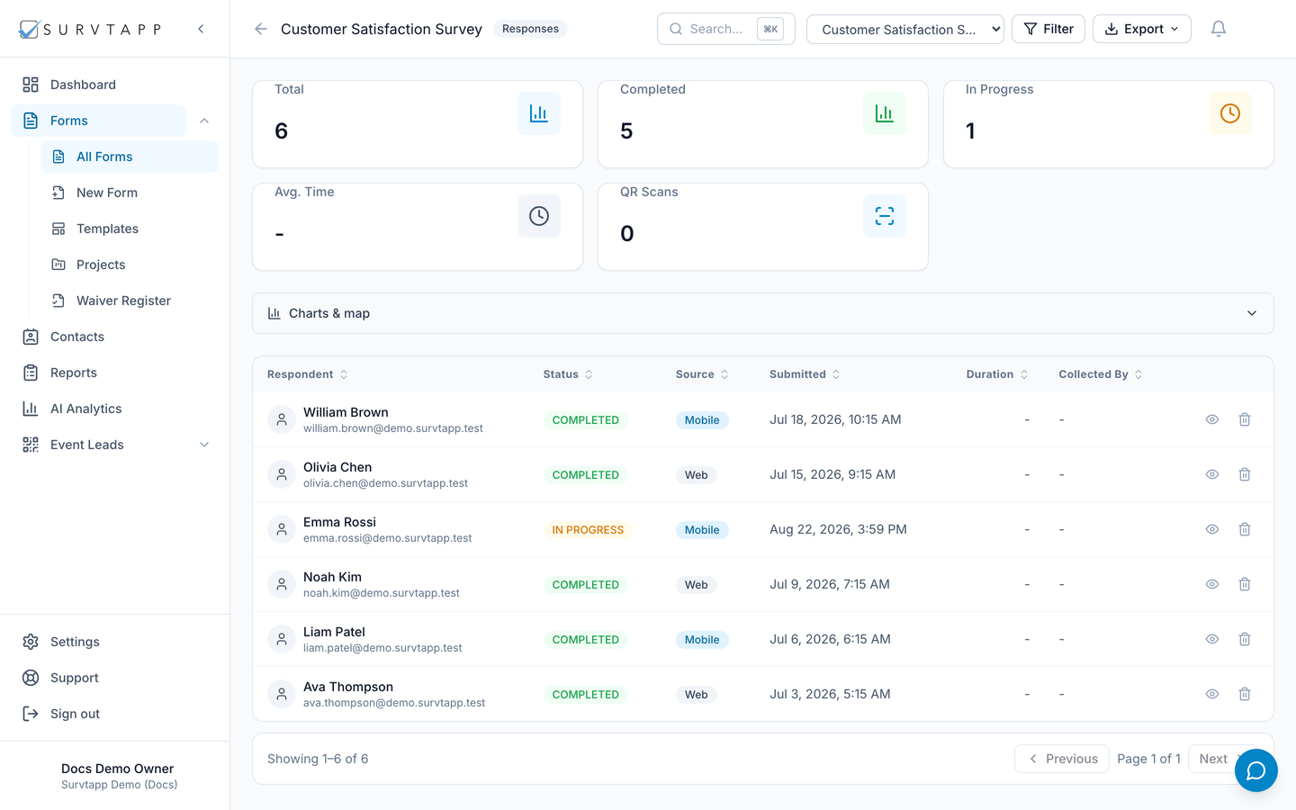The width and height of the screenshot is (1296, 810).
Task: Select All Forms in sidebar
Action: 130,157
